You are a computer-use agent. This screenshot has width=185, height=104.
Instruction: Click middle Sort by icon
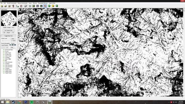[13, 45]
